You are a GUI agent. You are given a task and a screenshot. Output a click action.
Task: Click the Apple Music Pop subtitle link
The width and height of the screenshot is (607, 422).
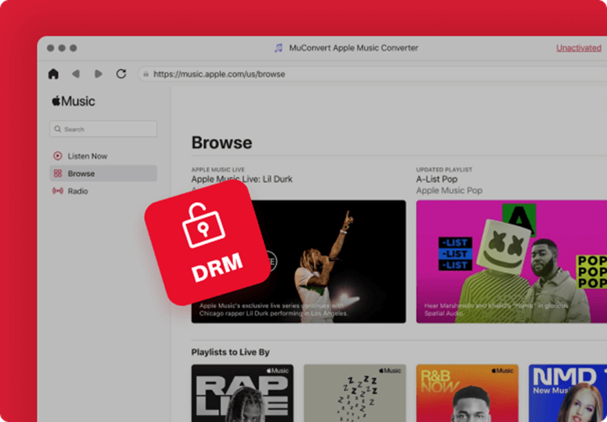coord(449,190)
